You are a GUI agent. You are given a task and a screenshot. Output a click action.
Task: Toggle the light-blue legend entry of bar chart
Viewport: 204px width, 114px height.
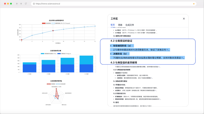[x=49, y=53]
